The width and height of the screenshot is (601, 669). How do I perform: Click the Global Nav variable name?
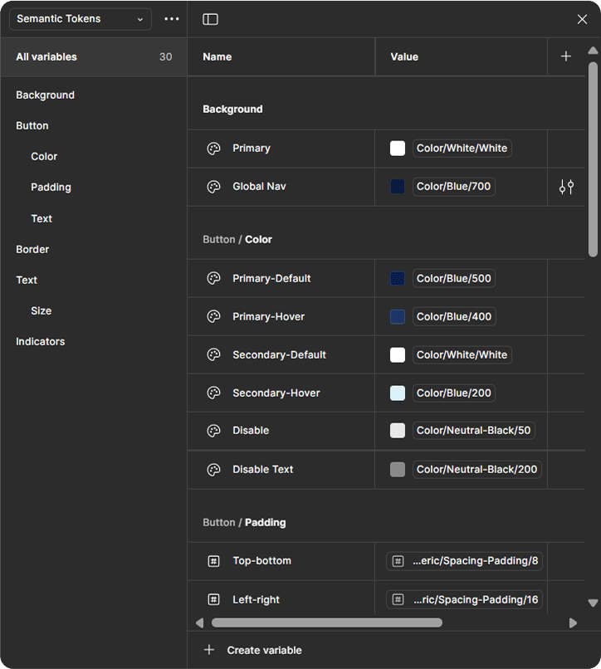259,187
